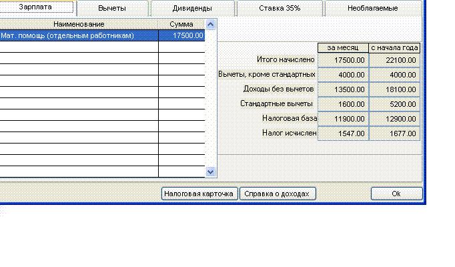Confirm with the Ok button
Image resolution: width=455 pixels, height=267 pixels.
click(x=396, y=194)
